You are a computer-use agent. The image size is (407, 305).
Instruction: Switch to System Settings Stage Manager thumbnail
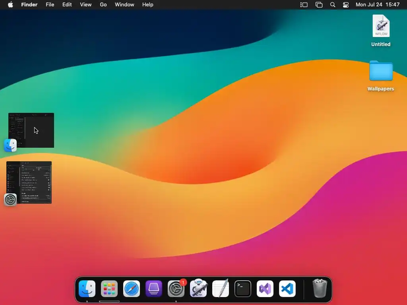pyautogui.click(x=29, y=182)
